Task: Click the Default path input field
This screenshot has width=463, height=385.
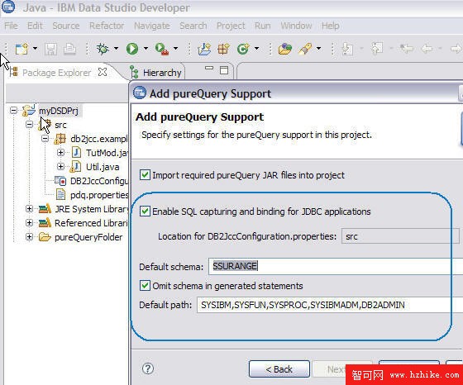Action: pos(330,305)
